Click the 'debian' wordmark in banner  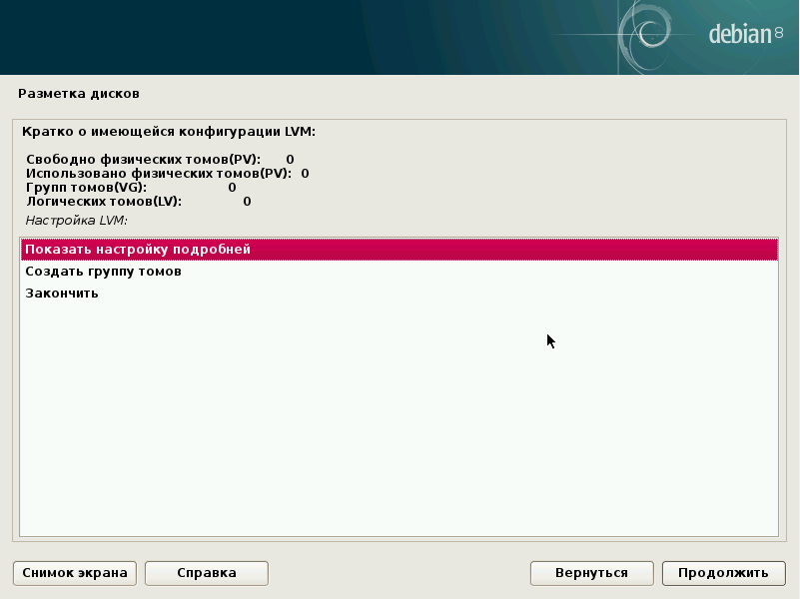[x=739, y=35]
